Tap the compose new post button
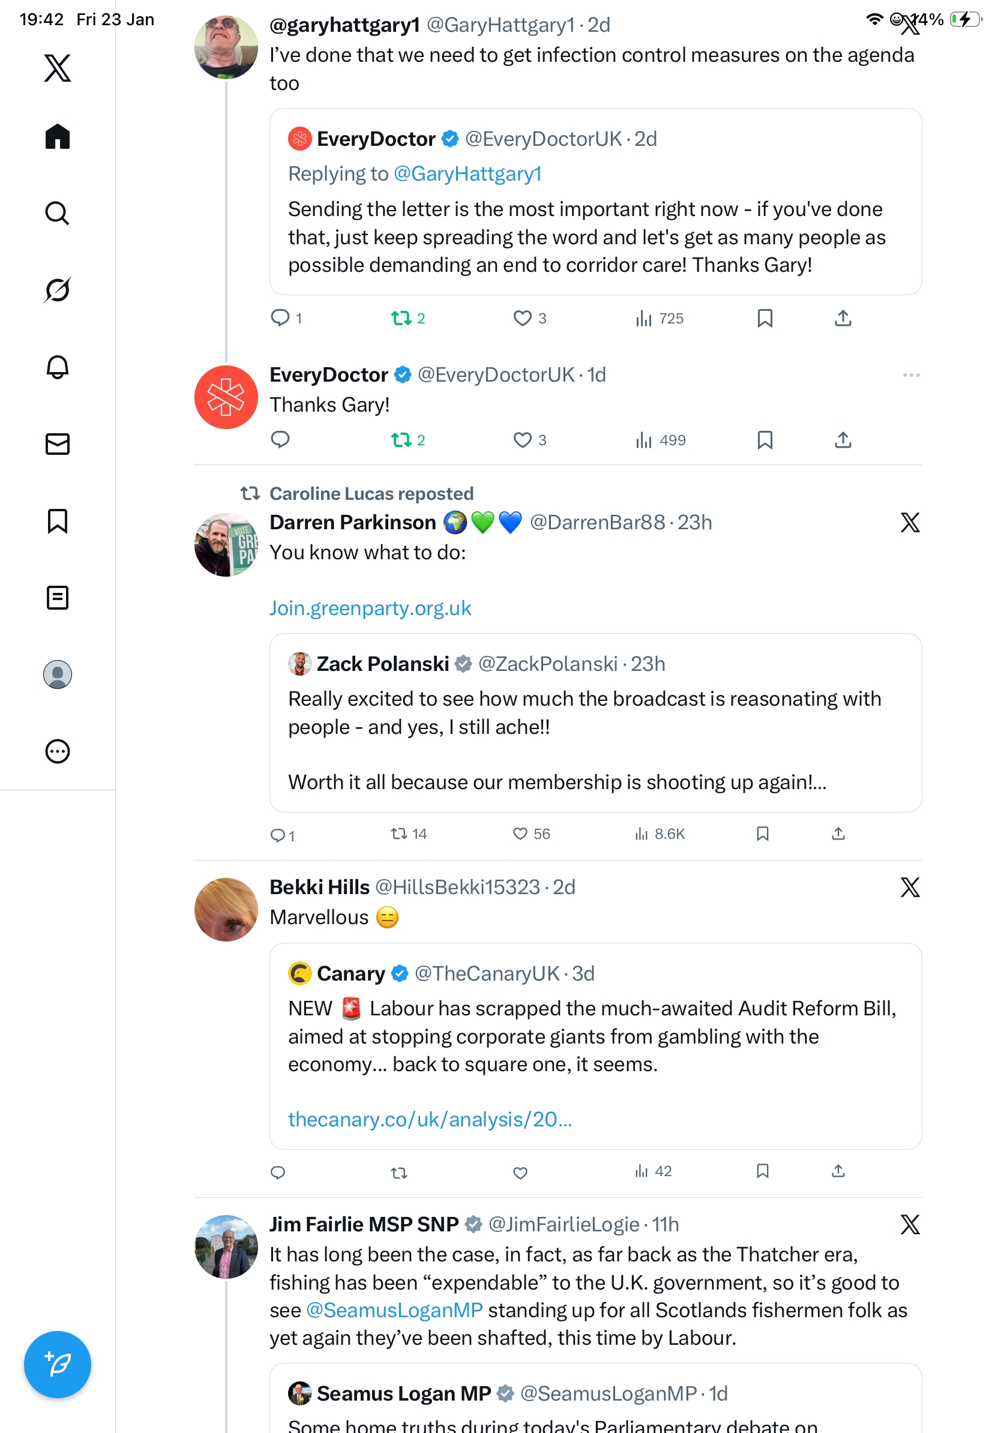This screenshot has height=1433, width=1001. 58,1364
